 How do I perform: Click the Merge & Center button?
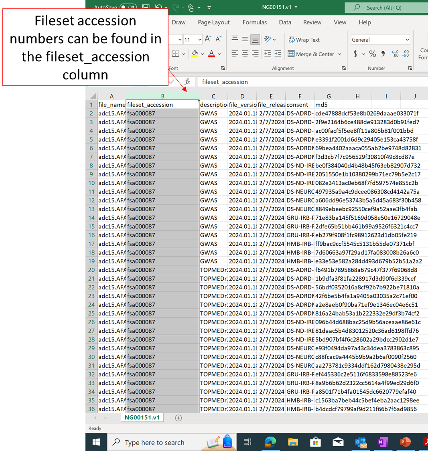[x=311, y=54]
